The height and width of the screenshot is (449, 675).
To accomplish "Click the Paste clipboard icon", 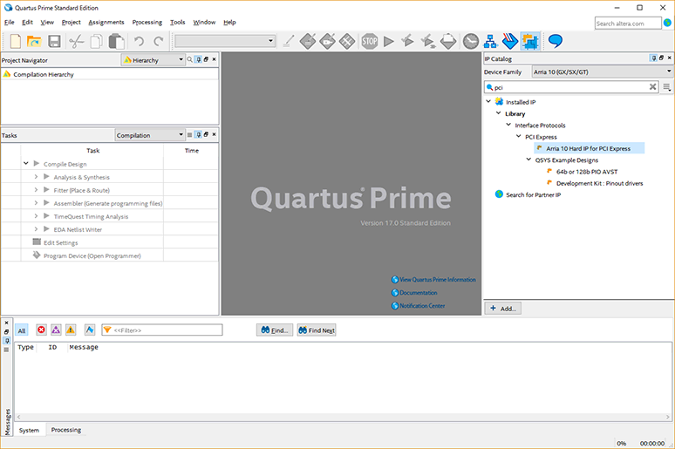I will tap(116, 41).
